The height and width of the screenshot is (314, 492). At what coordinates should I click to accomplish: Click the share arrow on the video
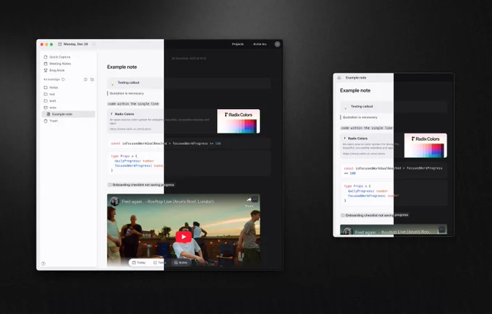click(249, 200)
